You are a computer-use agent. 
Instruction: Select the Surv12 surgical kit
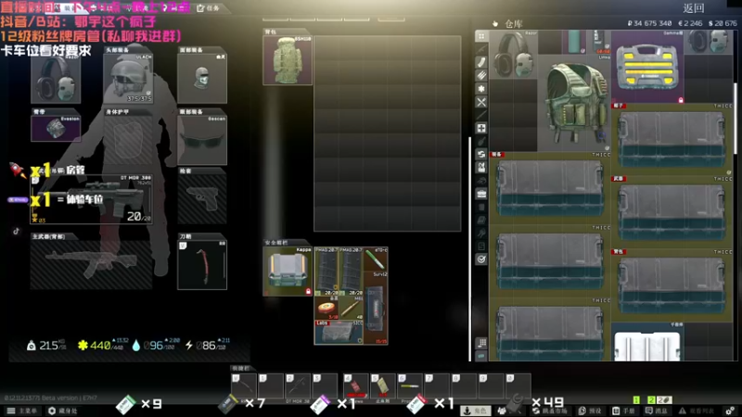376,308
